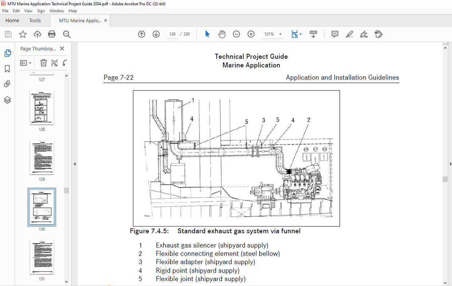Delete the selected page thumbnail
This screenshot has height=286, width=452.
[x=43, y=62]
